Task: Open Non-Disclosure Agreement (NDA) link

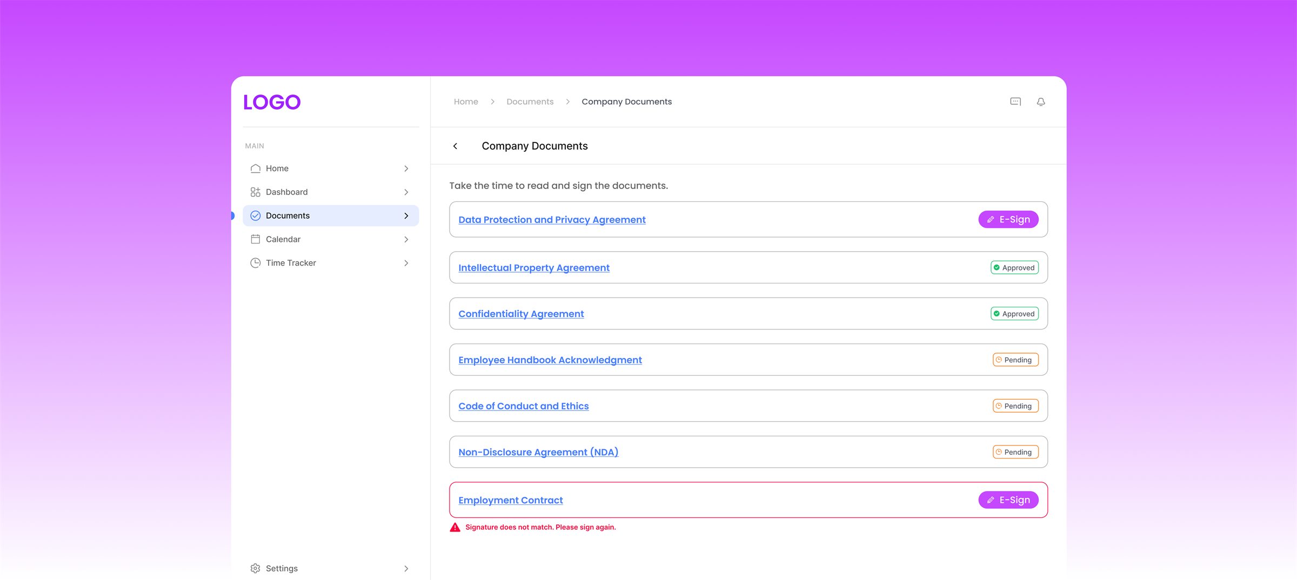Action: pos(538,452)
